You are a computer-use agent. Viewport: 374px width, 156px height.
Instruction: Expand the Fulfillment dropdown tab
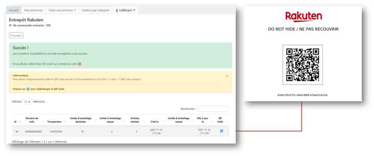pyautogui.click(x=125, y=10)
